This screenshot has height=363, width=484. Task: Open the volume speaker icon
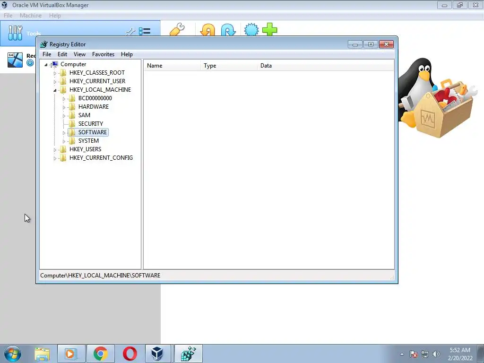(x=436, y=354)
